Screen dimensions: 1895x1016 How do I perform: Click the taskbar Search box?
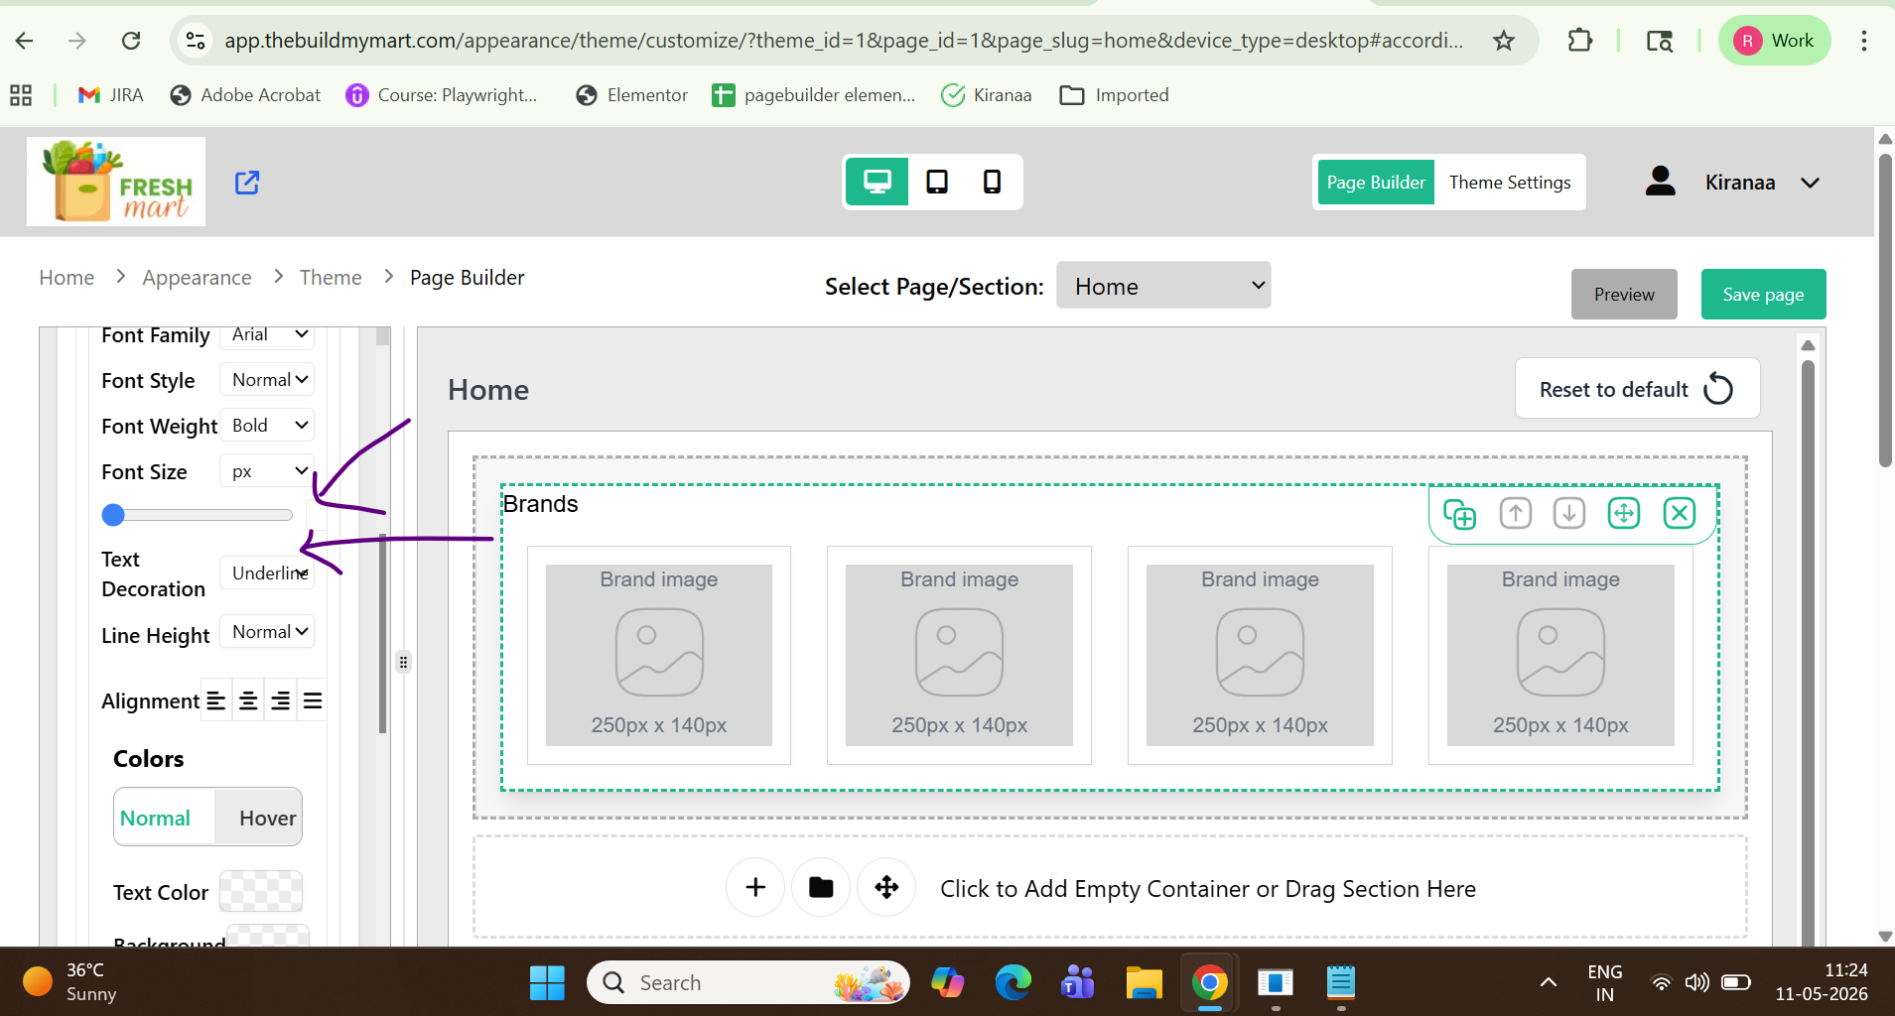748,982
